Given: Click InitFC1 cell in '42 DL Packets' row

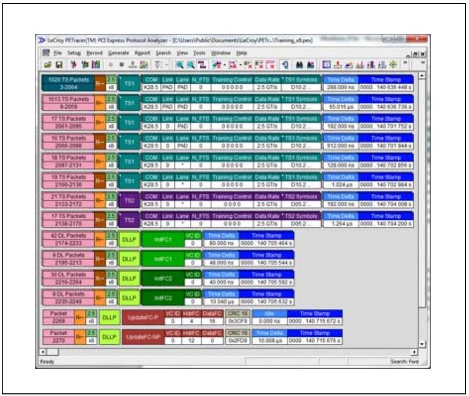Looking at the screenshot, I should (x=163, y=239).
